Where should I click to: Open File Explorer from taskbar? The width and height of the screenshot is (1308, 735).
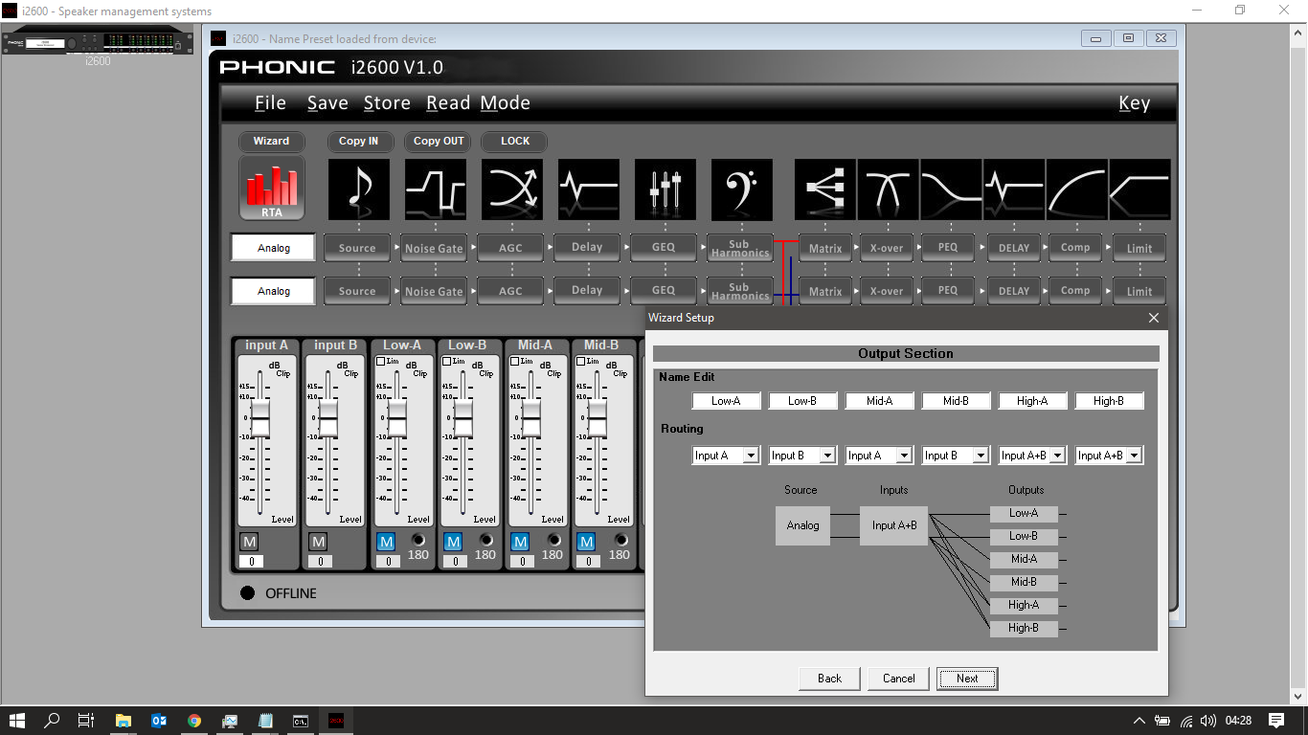(124, 721)
